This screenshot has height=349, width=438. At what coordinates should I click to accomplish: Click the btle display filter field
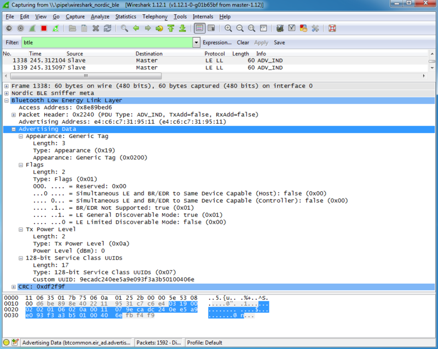tap(107, 43)
